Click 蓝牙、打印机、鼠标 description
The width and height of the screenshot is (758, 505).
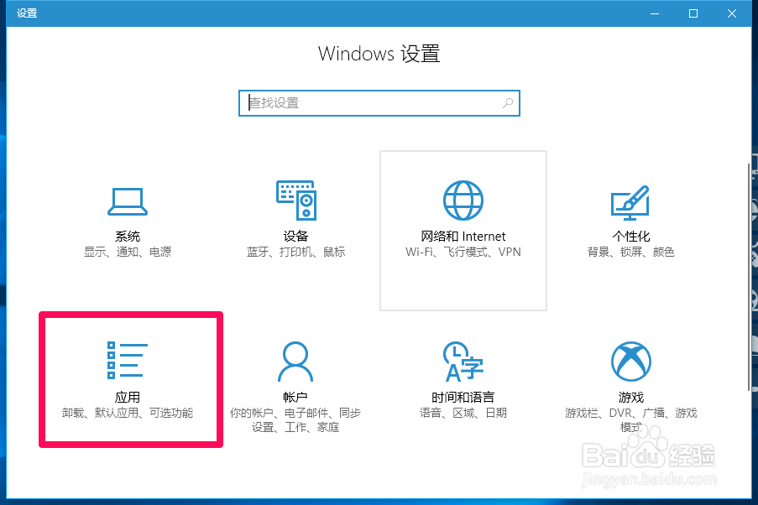pos(295,252)
